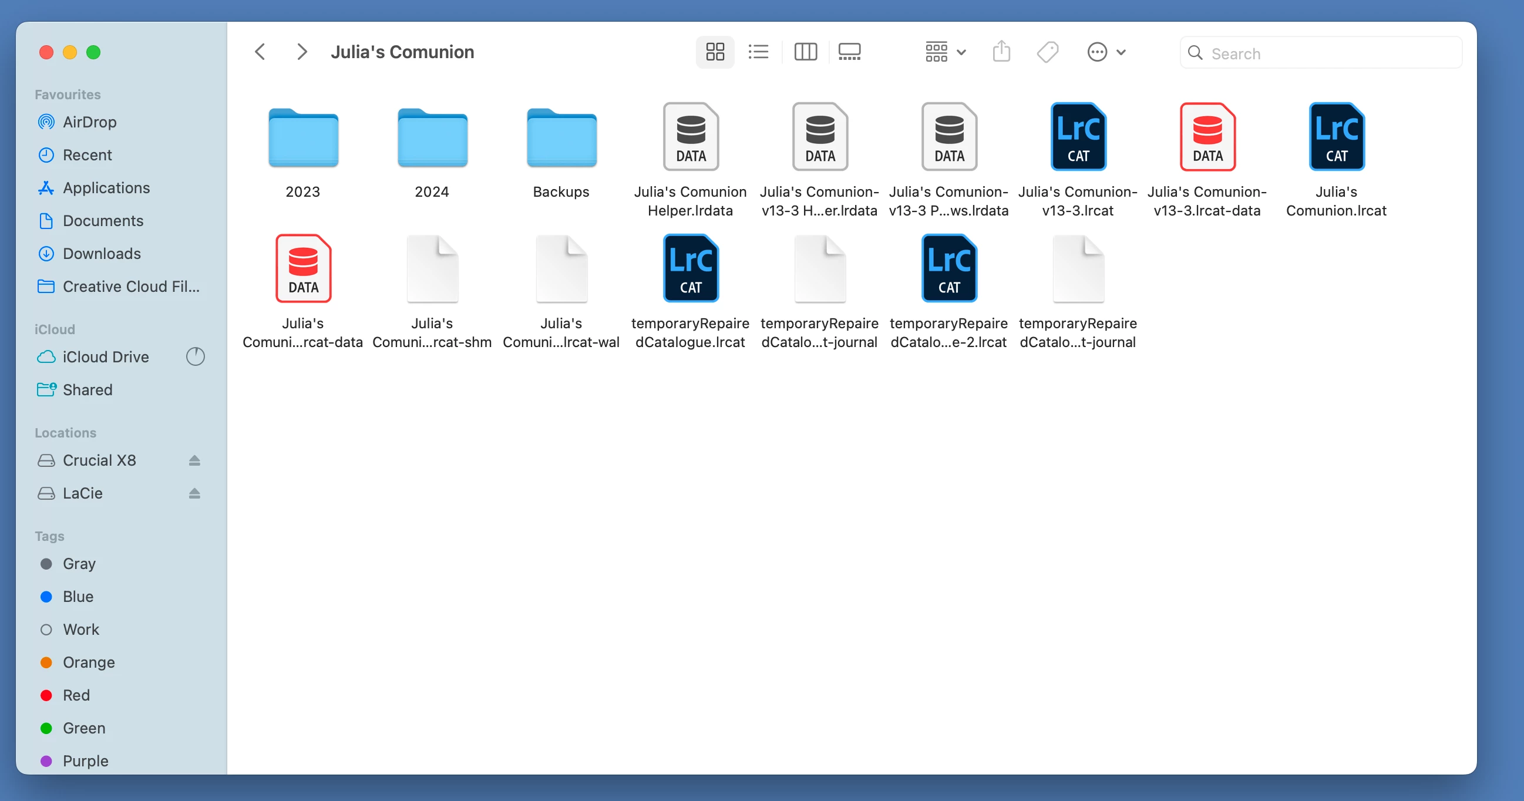The image size is (1524, 801).
Task: Select the Purple tag
Action: [85, 760]
